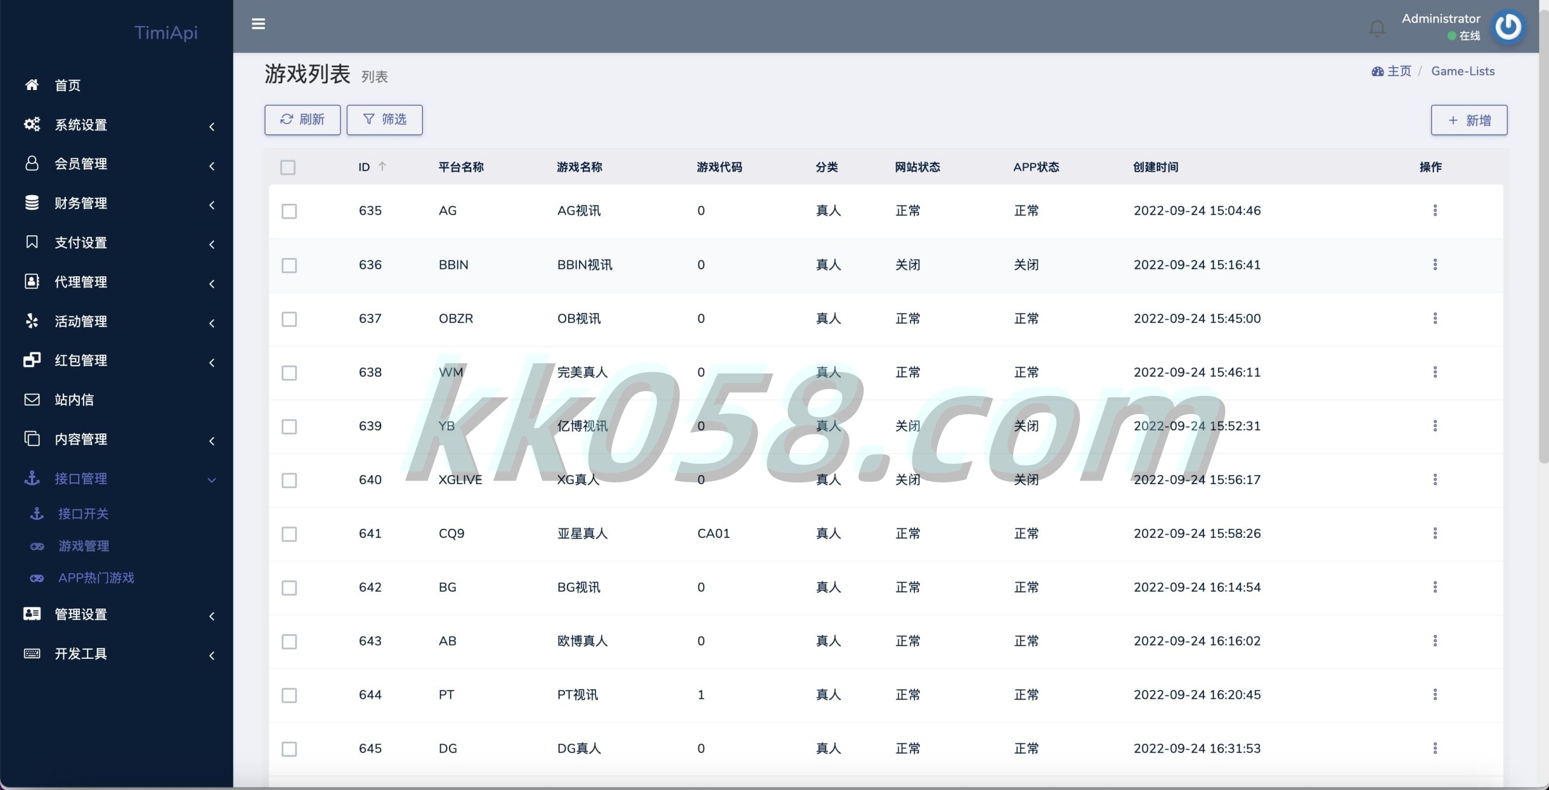Click the CA01 game code cell

(713, 533)
